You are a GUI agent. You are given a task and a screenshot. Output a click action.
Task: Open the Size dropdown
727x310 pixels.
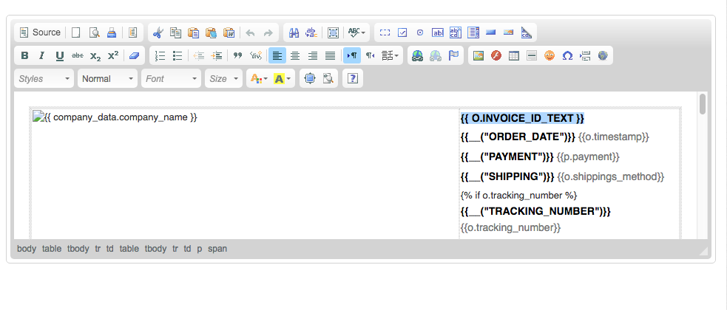point(224,79)
